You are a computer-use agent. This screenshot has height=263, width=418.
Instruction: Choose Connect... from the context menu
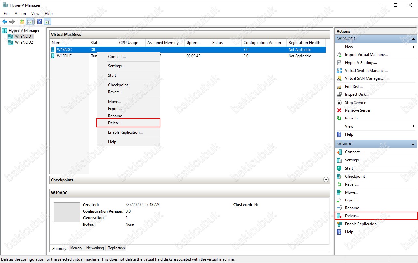[x=129, y=57]
